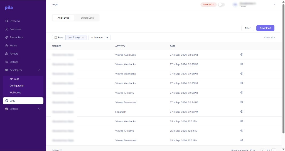The width and height of the screenshot is (285, 151).
Task: Click the Customers person icon
Action: (x=7, y=29)
